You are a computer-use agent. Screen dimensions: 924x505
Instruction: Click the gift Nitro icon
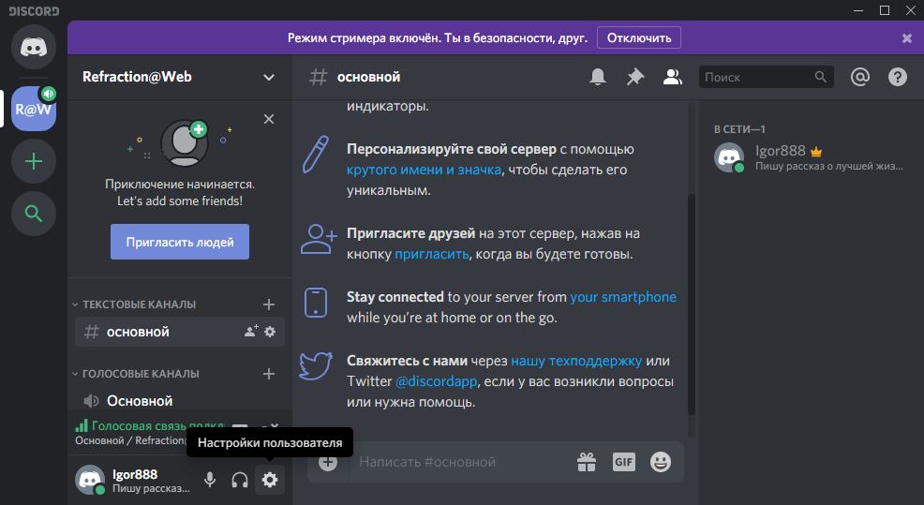click(587, 462)
